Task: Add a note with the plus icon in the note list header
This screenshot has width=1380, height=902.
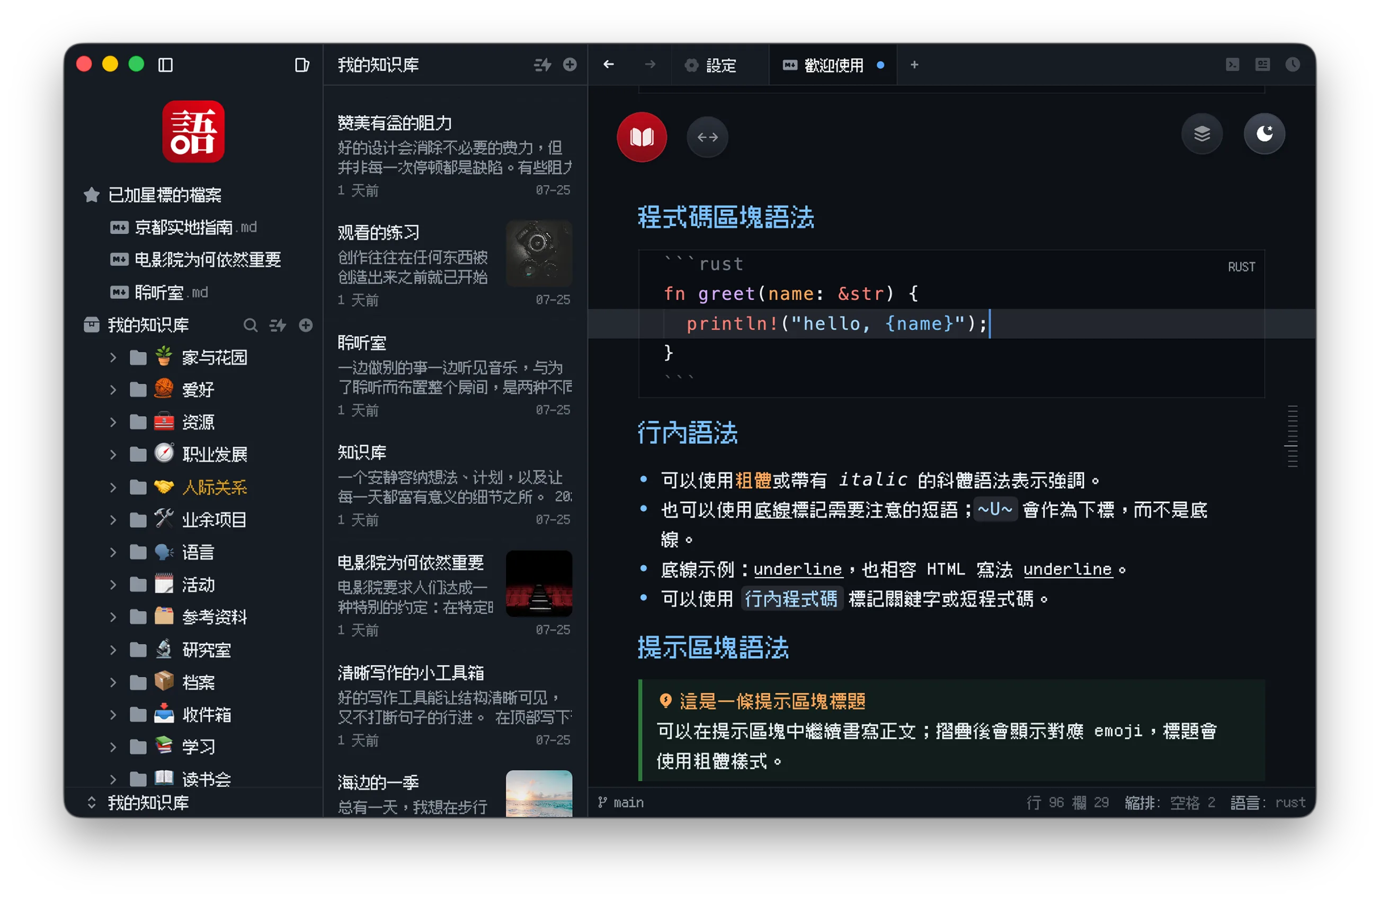Action: 570,65
